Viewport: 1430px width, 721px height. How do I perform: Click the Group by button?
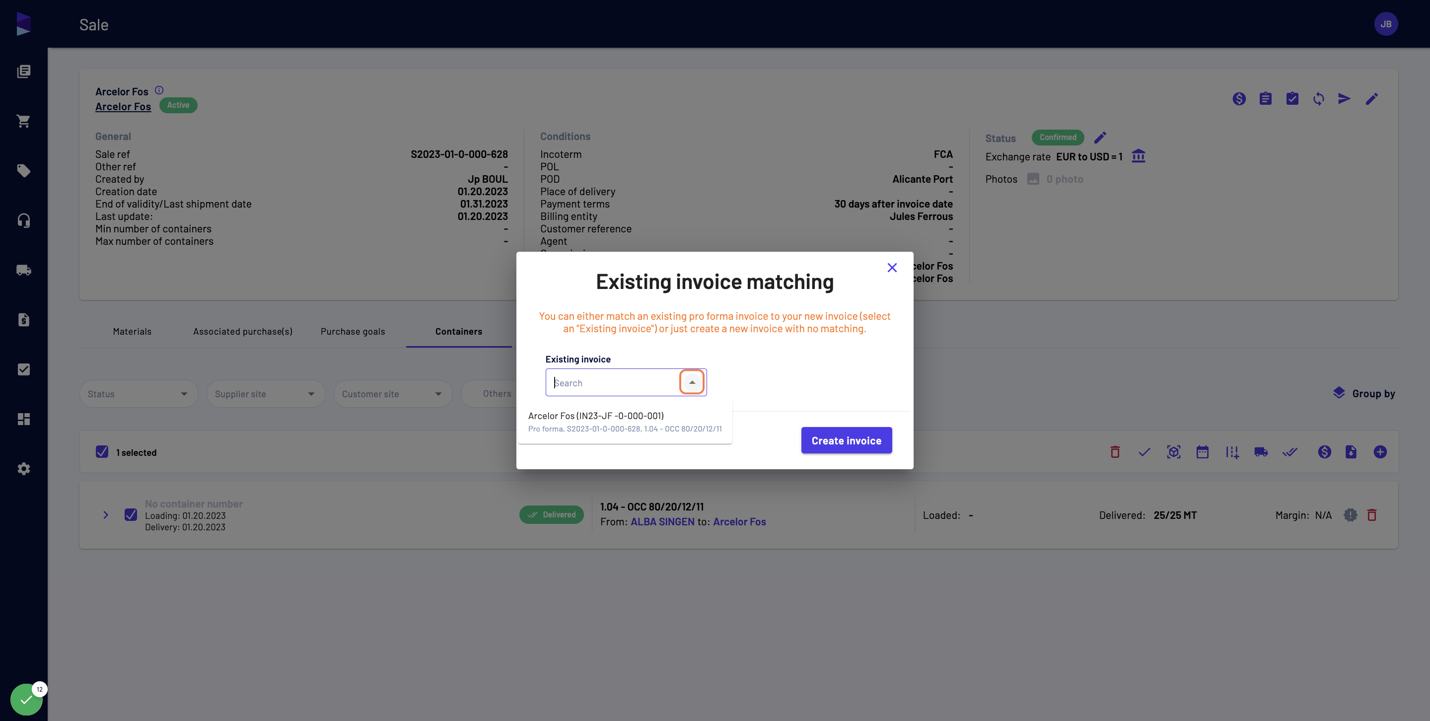1364,394
